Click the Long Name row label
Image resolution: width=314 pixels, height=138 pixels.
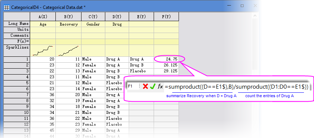tap(17, 24)
